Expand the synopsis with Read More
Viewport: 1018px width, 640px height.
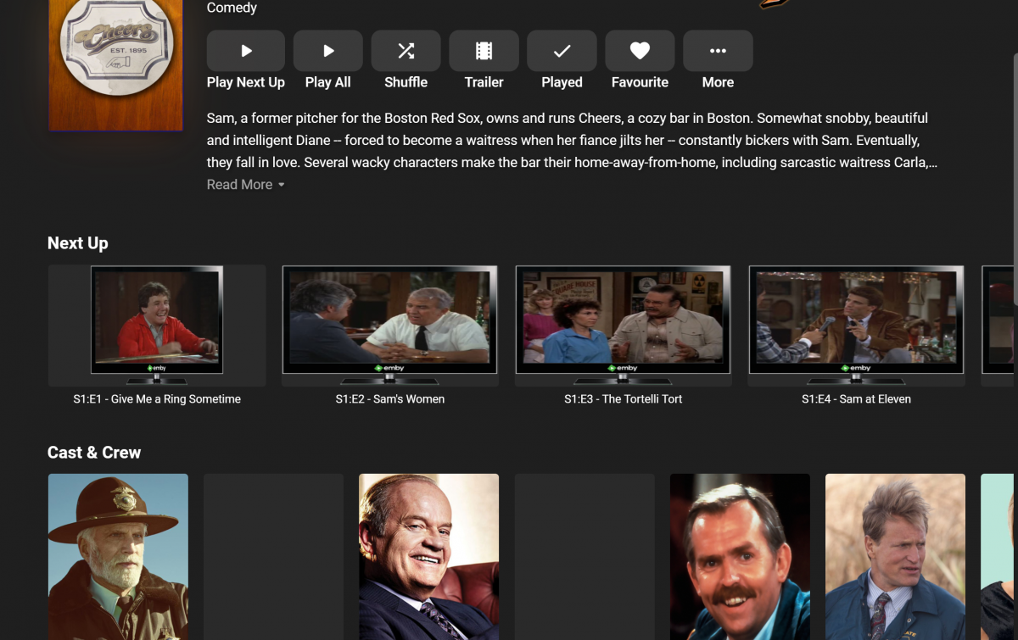(x=246, y=185)
